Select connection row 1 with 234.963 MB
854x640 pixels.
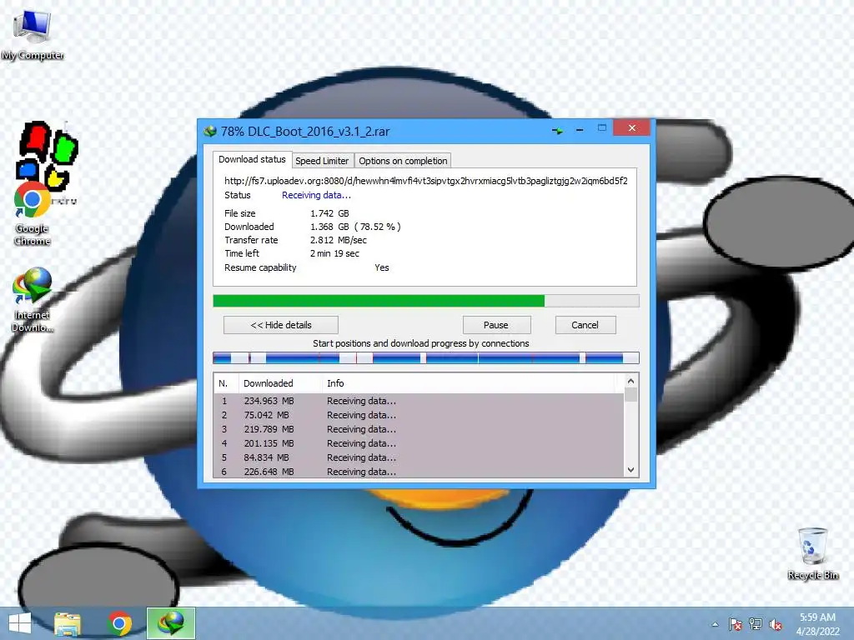pos(419,401)
